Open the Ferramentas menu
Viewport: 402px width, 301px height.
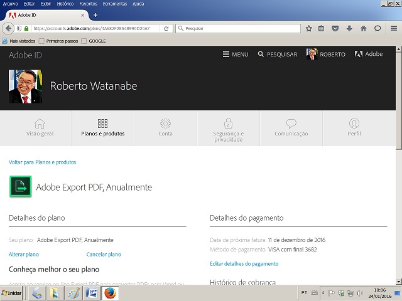point(115,4)
